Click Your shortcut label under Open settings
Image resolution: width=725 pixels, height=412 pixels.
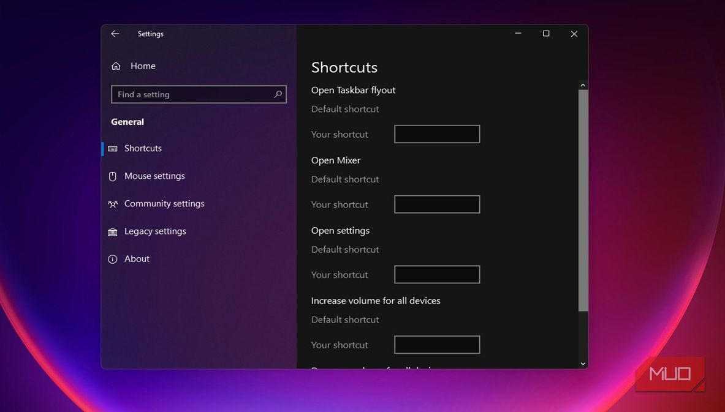[340, 275]
